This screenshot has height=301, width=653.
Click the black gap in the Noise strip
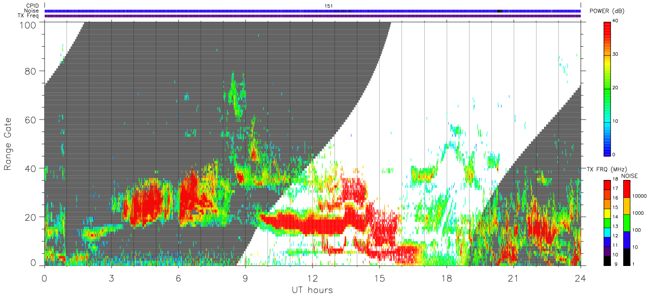pyautogui.click(x=499, y=11)
